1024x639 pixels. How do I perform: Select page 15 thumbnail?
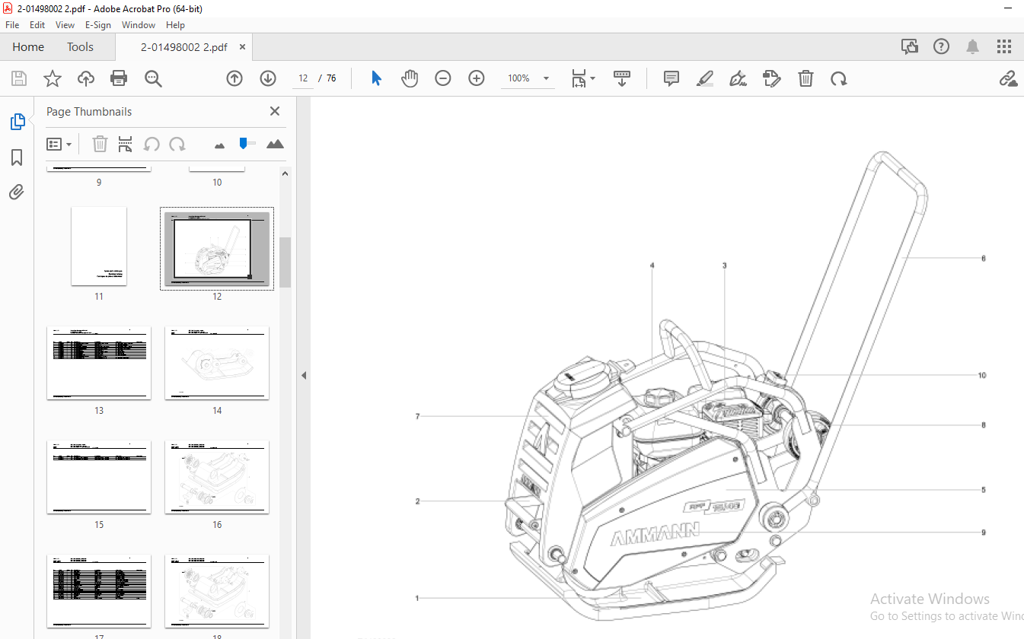point(99,477)
